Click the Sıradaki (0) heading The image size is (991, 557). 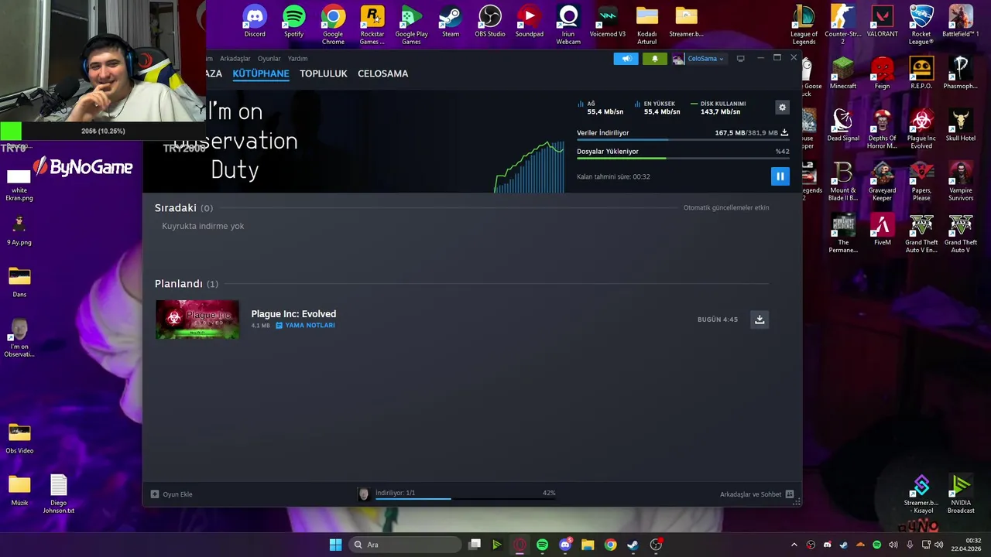click(183, 208)
